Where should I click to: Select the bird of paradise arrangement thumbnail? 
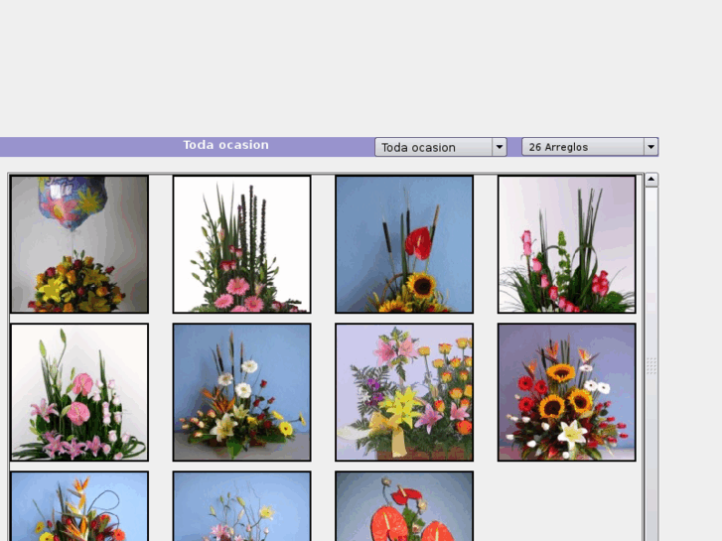79,505
